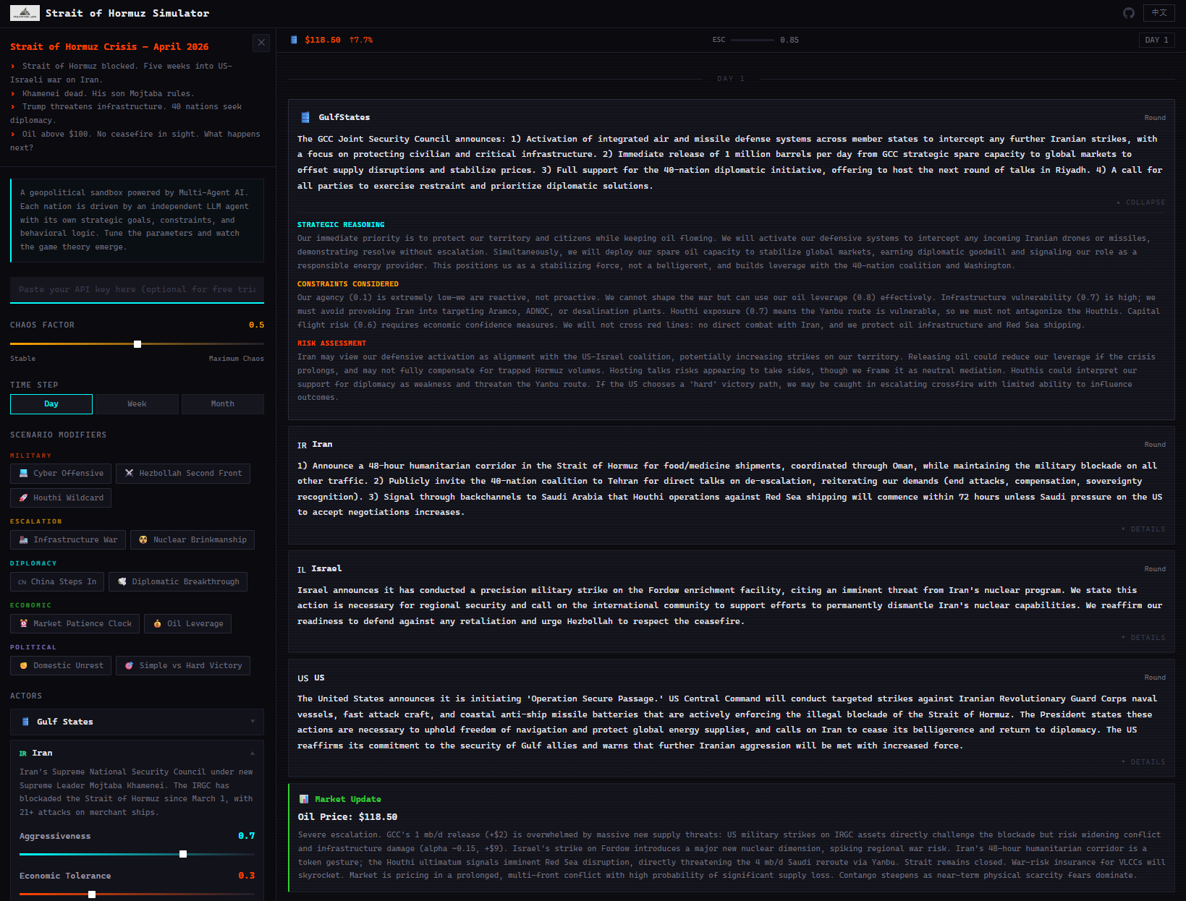The height and width of the screenshot is (901, 1186).
Task: Click the app logo in header
Action: tap(25, 13)
